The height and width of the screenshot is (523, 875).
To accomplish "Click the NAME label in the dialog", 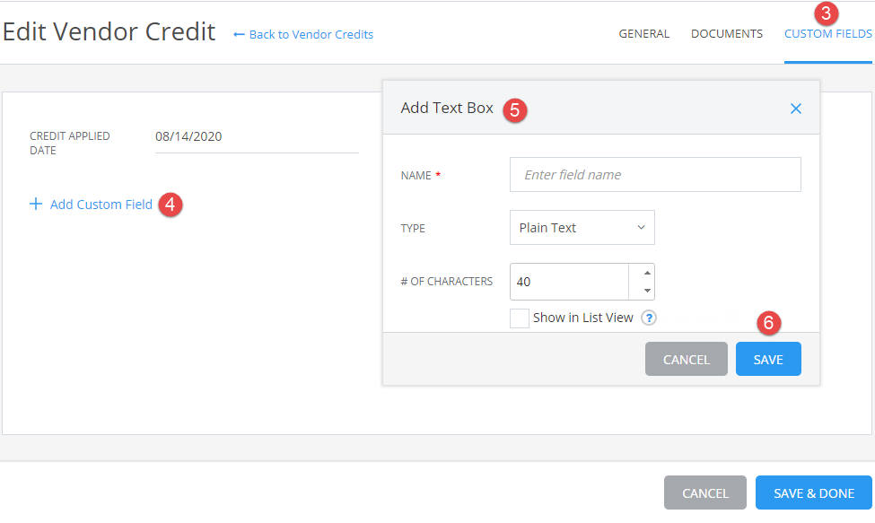I will 416,176.
